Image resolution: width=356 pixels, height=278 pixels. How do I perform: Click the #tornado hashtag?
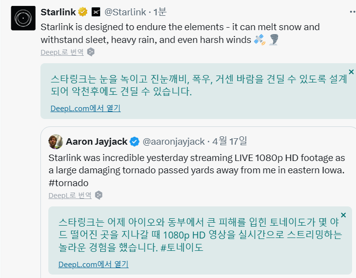point(69,183)
